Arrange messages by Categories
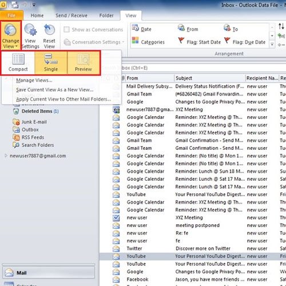 pos(148,42)
